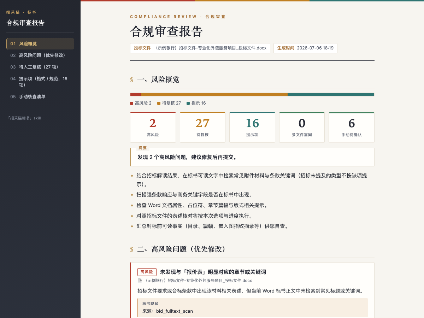
Task: Click the issue title 未发现与「报价表」明显对应的章节或关键词
Action: tap(213, 272)
